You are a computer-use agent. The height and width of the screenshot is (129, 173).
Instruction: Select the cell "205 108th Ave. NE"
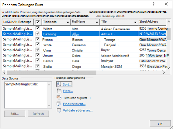[x=154, y=56]
